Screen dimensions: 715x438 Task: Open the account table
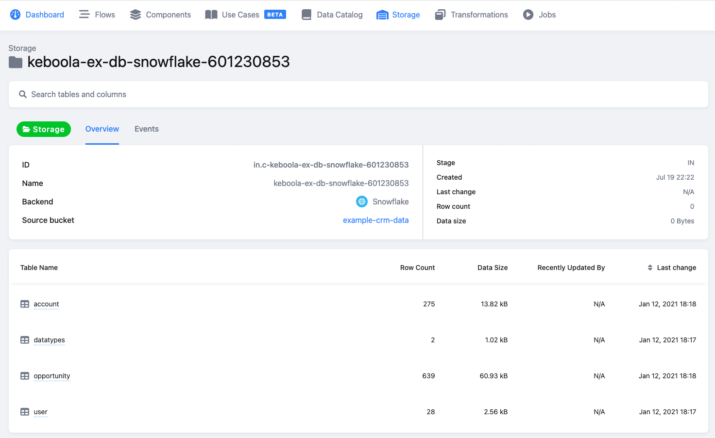pyautogui.click(x=46, y=304)
